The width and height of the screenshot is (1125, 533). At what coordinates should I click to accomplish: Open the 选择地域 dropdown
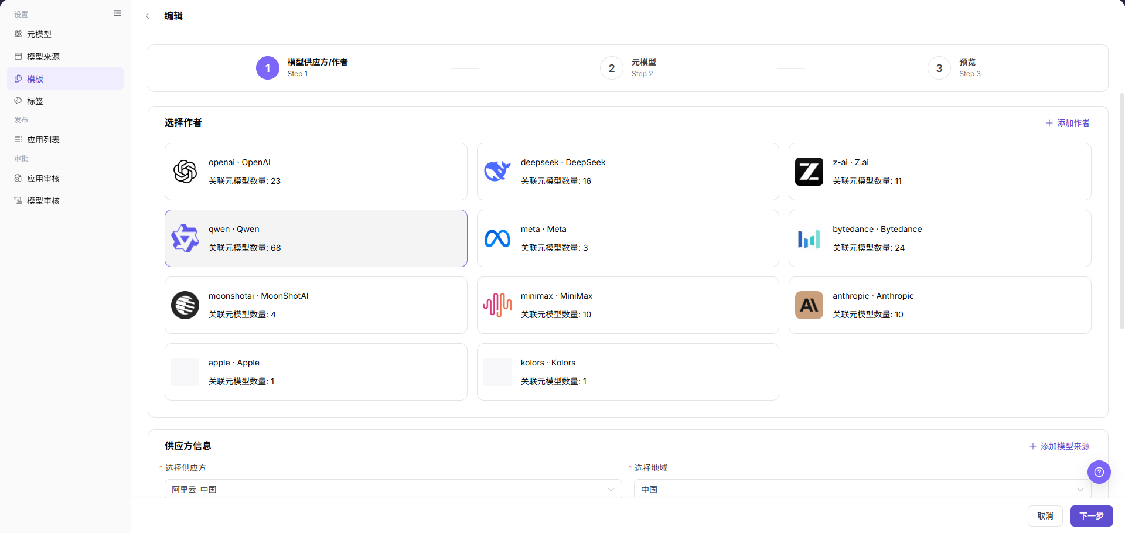click(x=862, y=489)
